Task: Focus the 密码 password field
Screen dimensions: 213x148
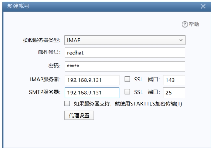Action: 124,66
